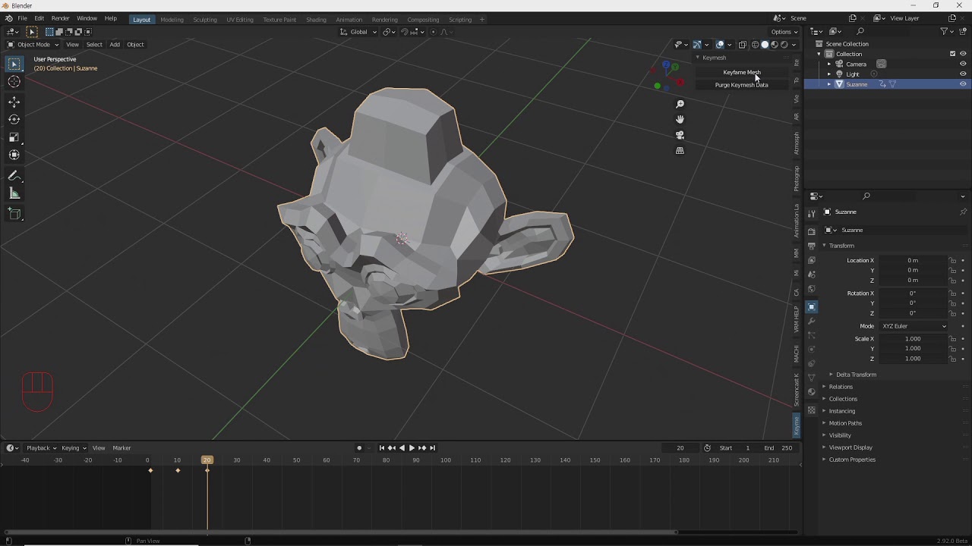The width and height of the screenshot is (972, 546).
Task: Hide the Camera object in outliner
Action: point(963,64)
